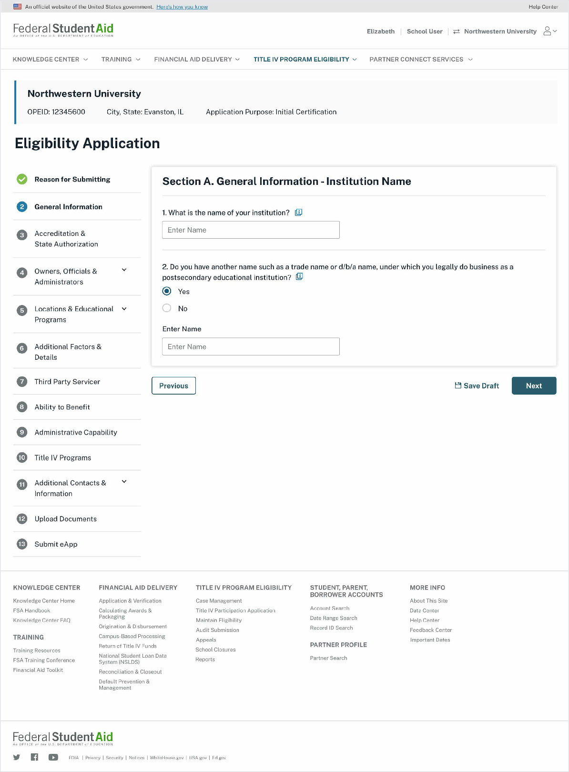The height and width of the screenshot is (772, 569).
Task: Open help icon next to trade name question
Action: [300, 277]
